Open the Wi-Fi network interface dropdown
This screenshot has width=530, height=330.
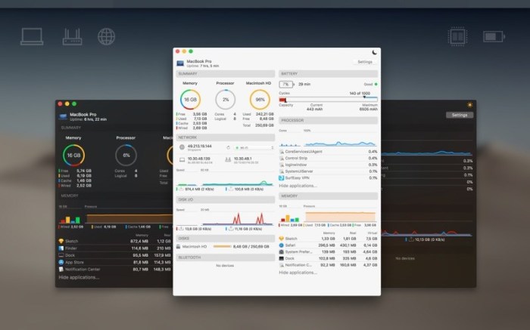click(254, 148)
